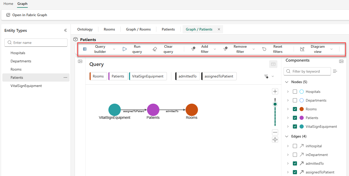Zoom in with the plus button
This screenshot has width=349, height=176.
pyautogui.click(x=275, y=91)
